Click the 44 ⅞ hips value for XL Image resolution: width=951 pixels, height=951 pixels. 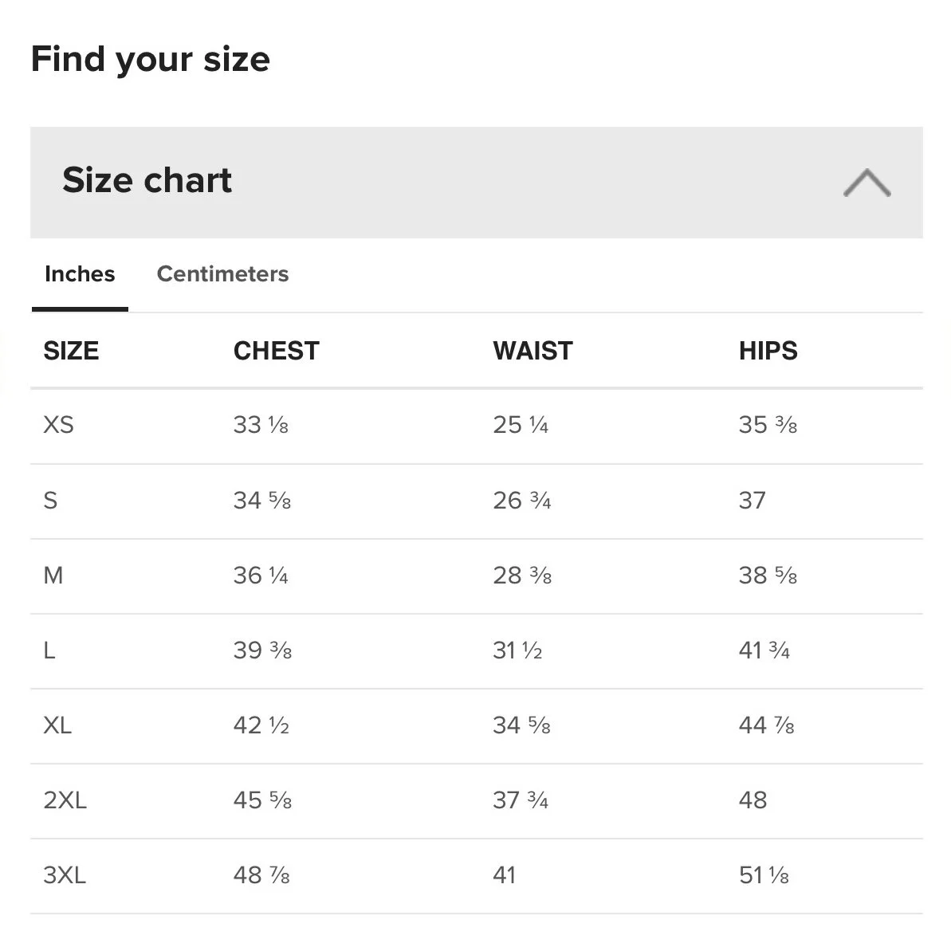point(766,725)
